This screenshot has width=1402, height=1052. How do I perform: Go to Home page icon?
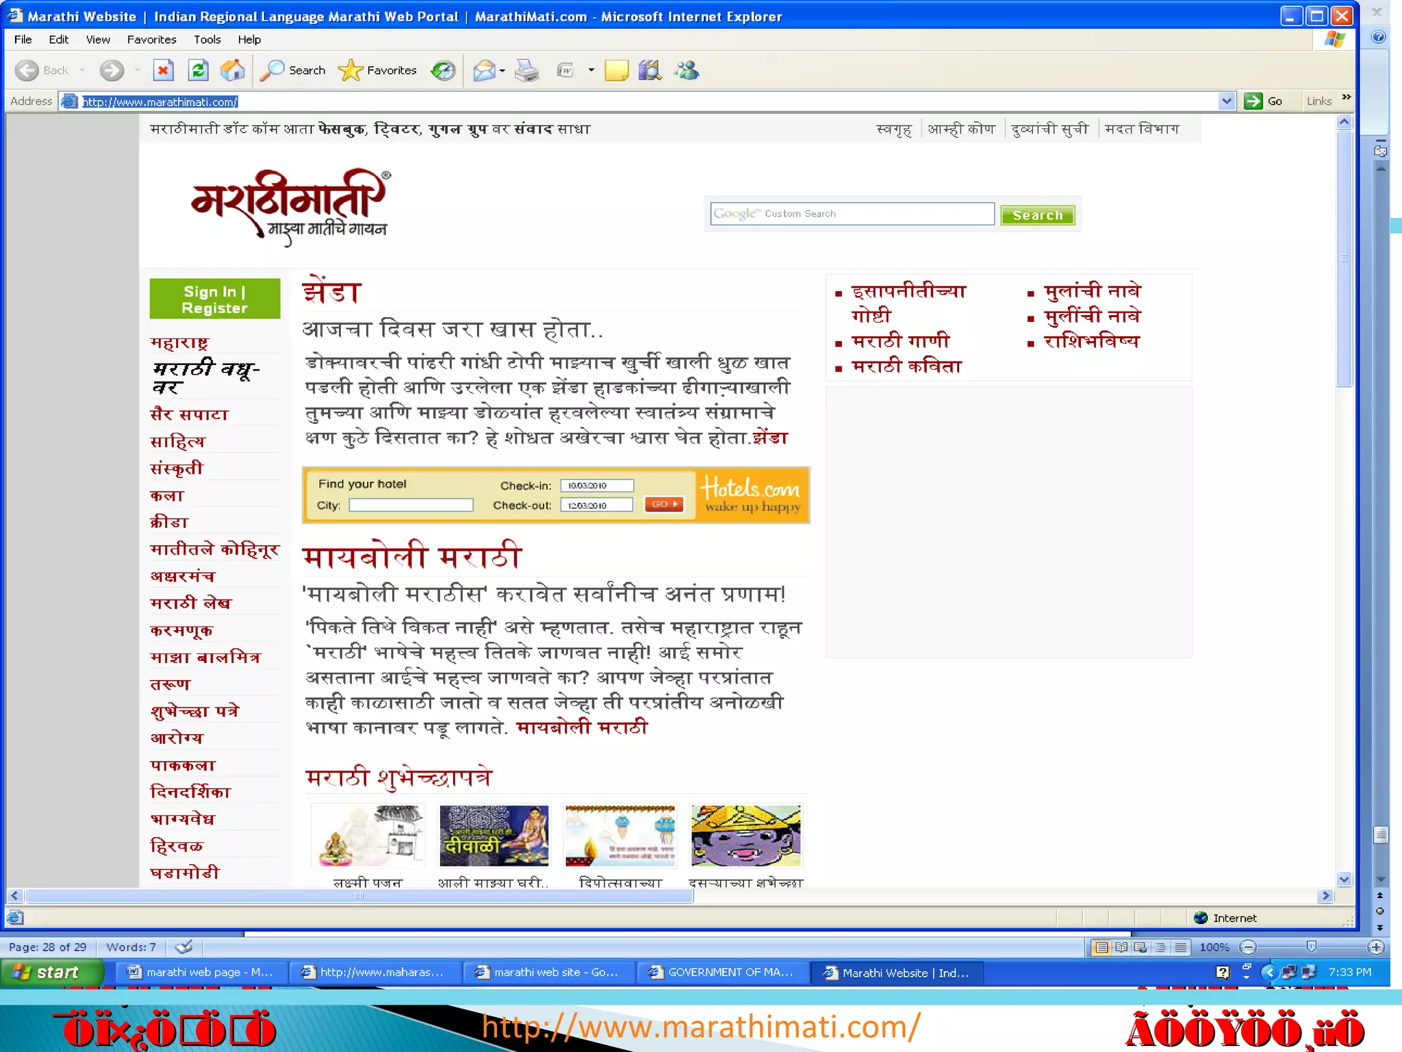point(233,70)
